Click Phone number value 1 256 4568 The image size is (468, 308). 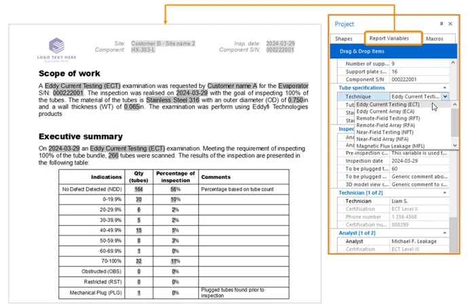(419, 217)
